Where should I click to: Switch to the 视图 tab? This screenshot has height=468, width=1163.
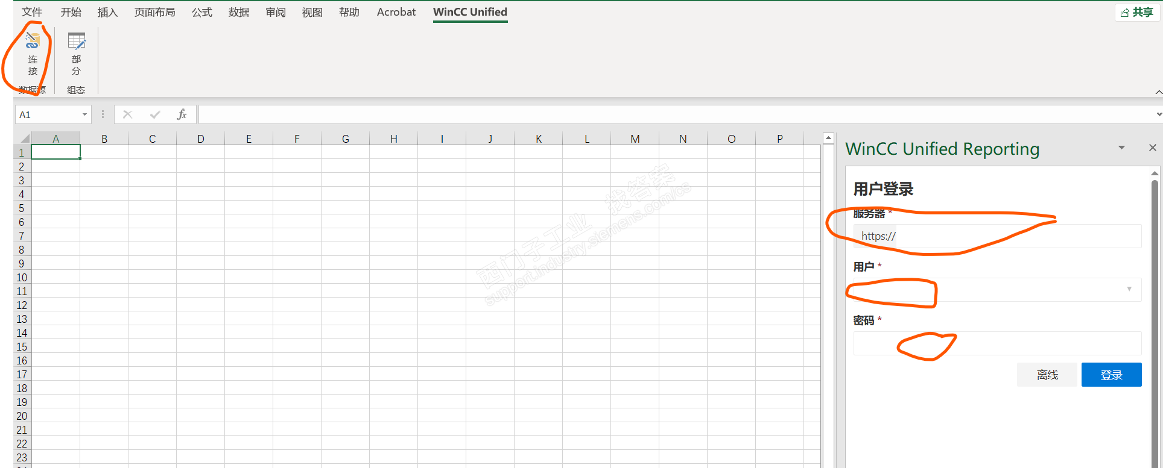tap(312, 12)
